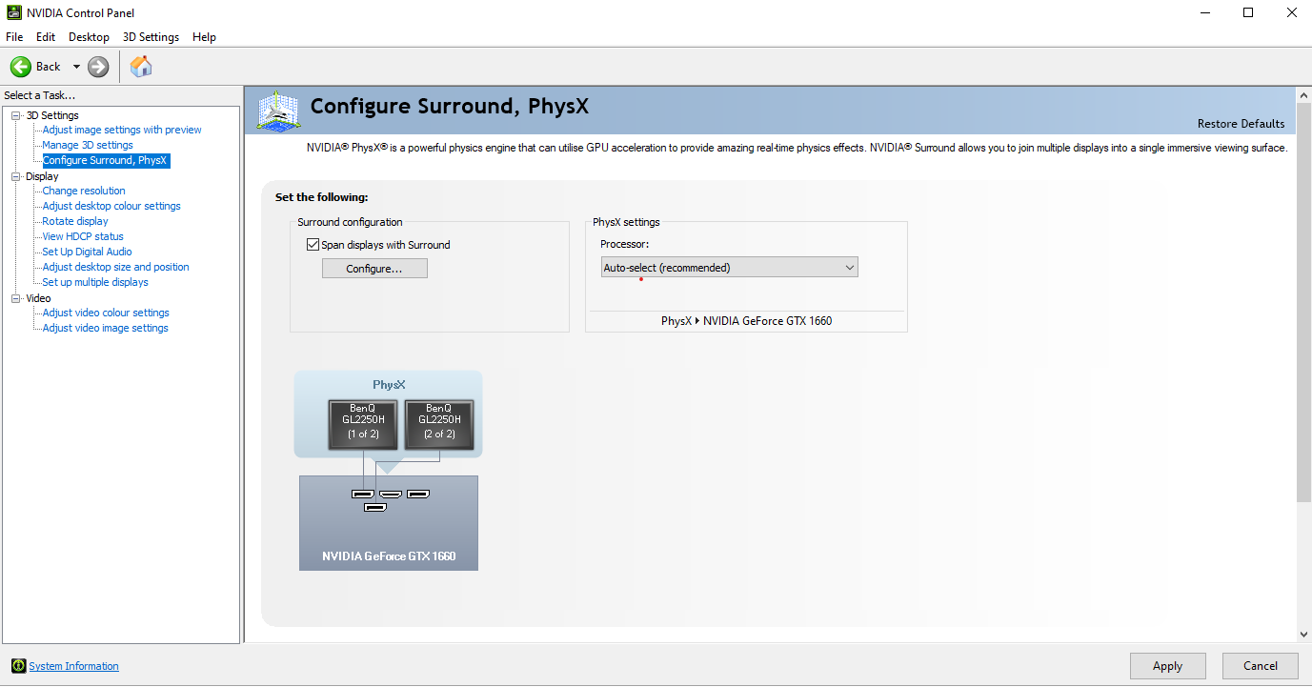Click the Forward navigation arrow icon
The width and height of the screenshot is (1312, 687).
pyautogui.click(x=97, y=66)
